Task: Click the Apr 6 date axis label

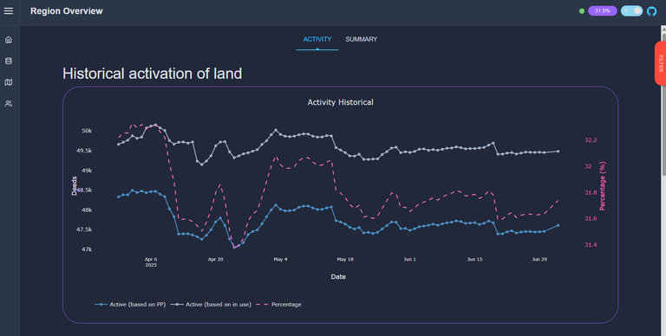Action: [151, 262]
